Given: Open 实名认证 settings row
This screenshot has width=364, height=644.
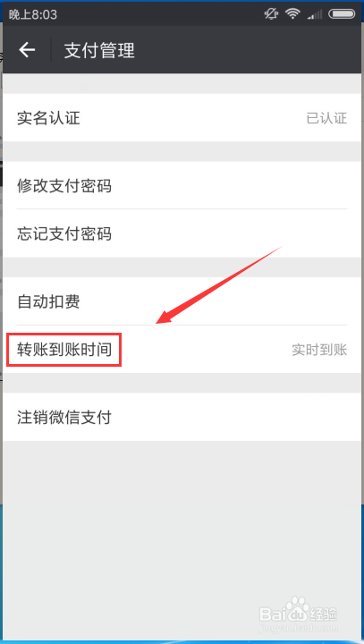Looking at the screenshot, I should [x=182, y=118].
